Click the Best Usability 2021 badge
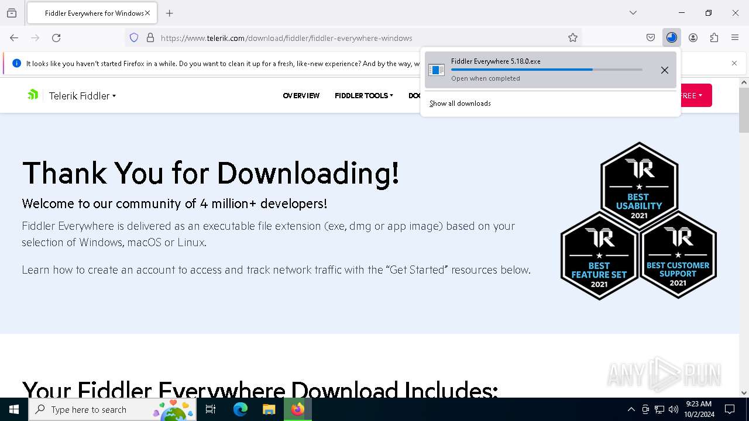This screenshot has width=749, height=421. [x=639, y=185]
